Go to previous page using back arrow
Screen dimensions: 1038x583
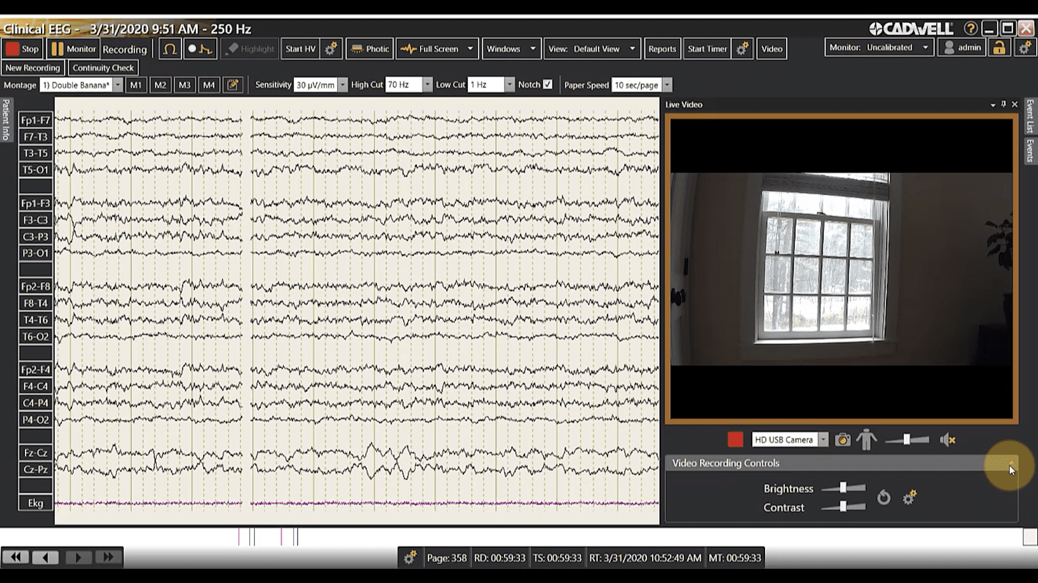point(45,557)
